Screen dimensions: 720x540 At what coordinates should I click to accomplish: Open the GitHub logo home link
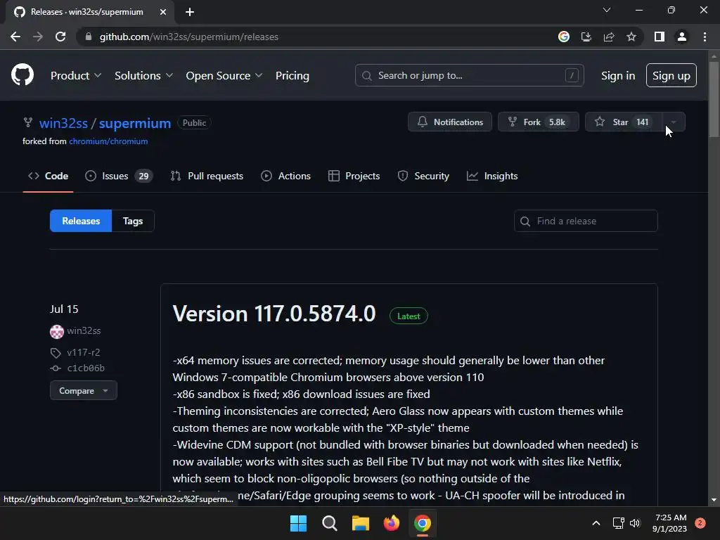pos(22,75)
